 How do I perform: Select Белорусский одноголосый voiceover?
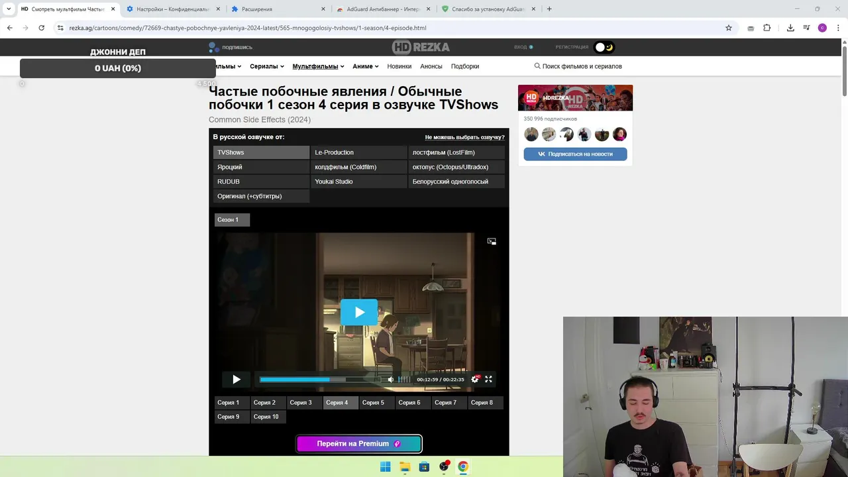tap(456, 182)
